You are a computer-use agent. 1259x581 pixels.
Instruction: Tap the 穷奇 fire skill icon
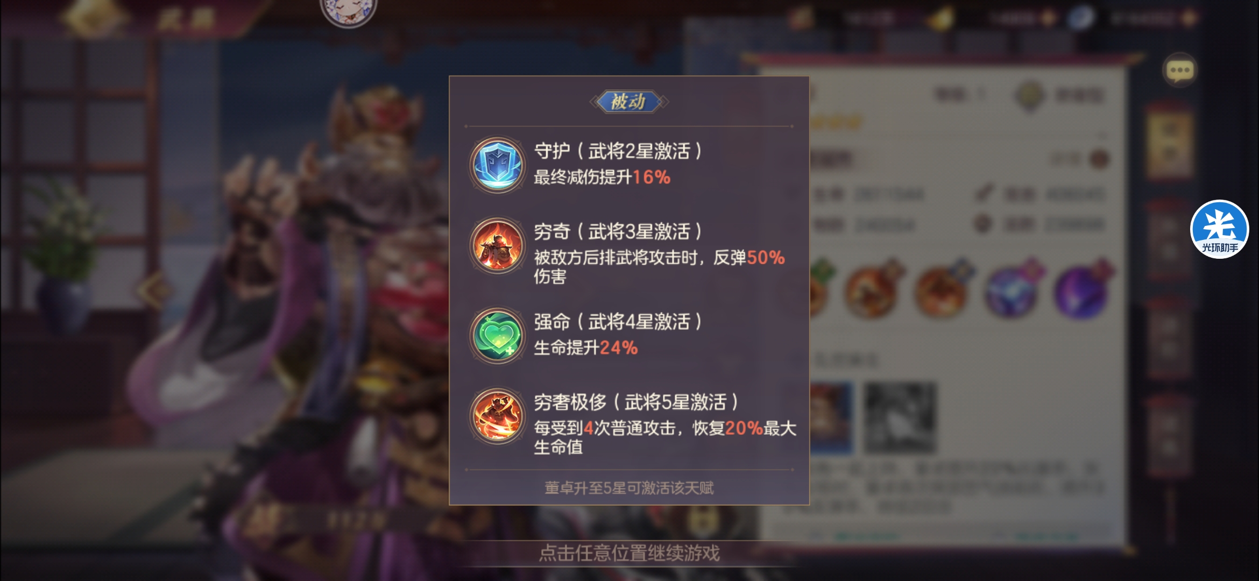[x=497, y=245]
